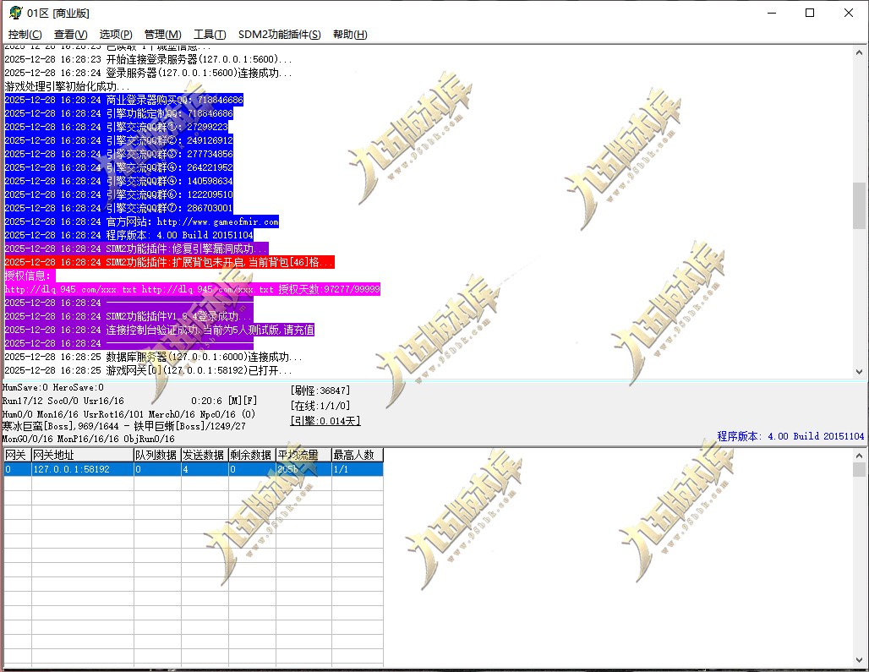
Task: Click the 游戏处理引擎初始化成功 log line
Action: coord(67,86)
